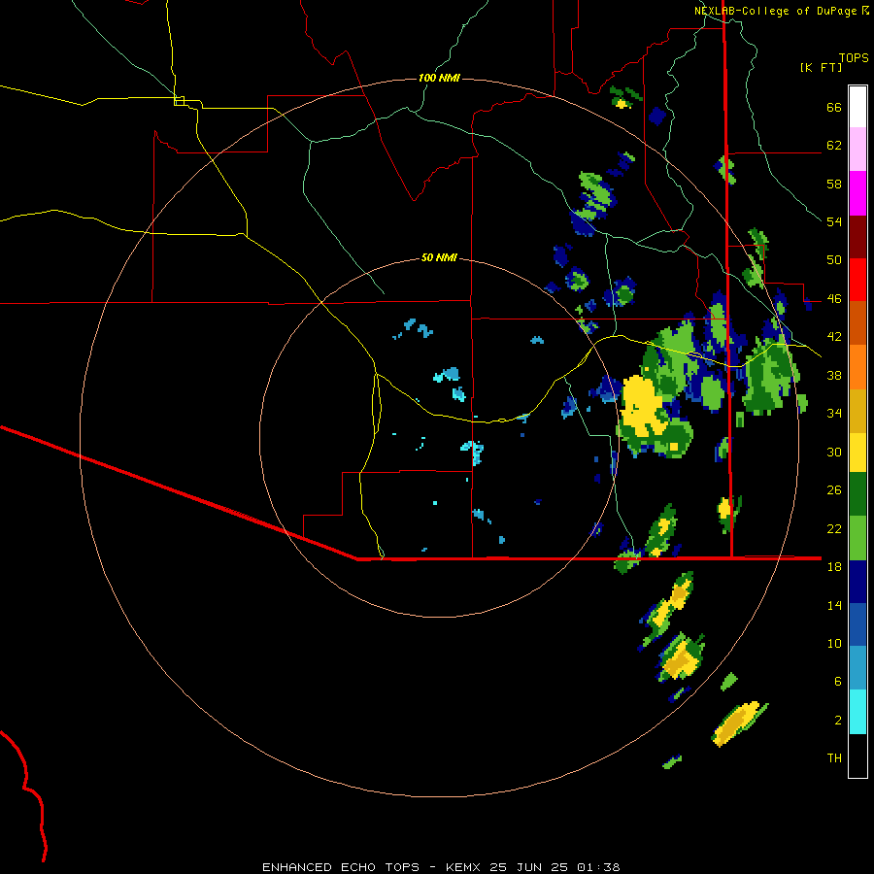This screenshot has width=874, height=874.
Task: Select the navy 18 kft legend swatch
Action: 857,582
